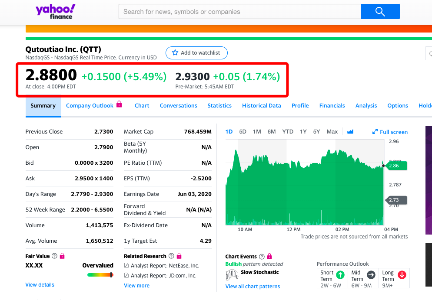This screenshot has height=300, width=432.
Task: Switch to the Financials tab
Action: [332, 106]
